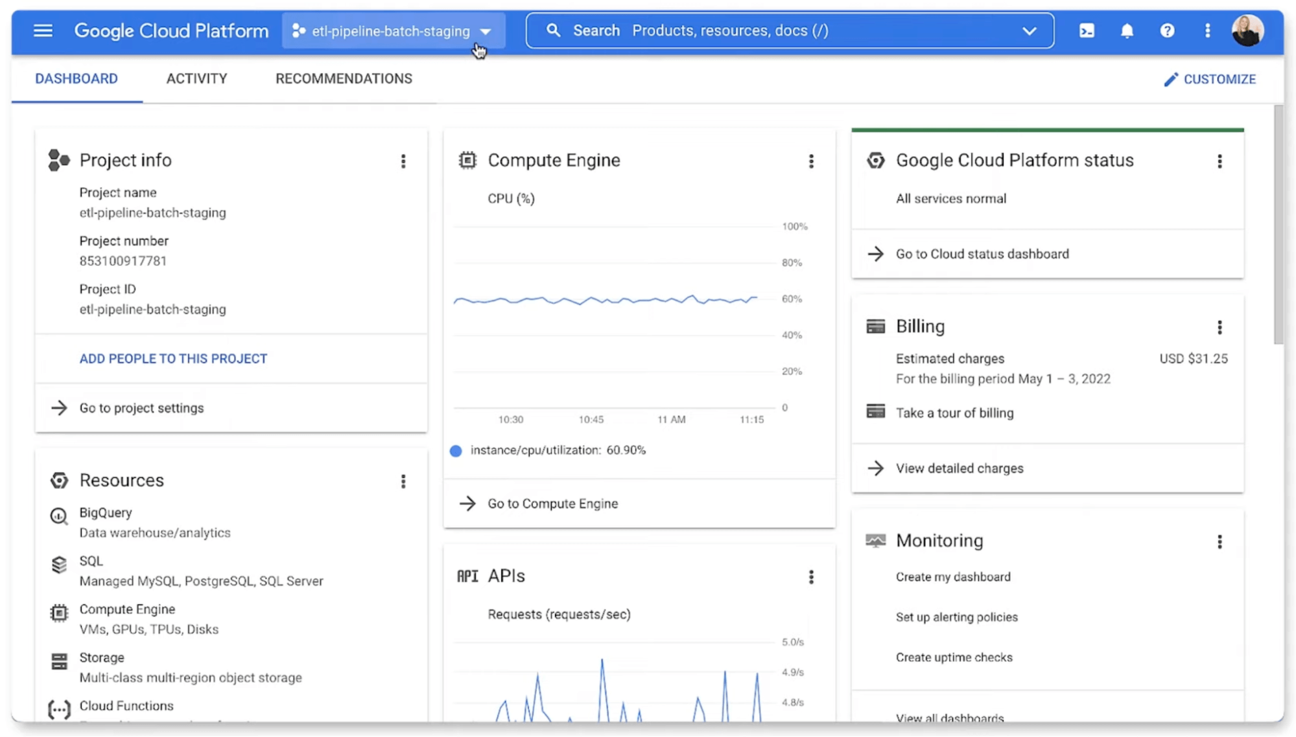Viewport: 1296px width, 737px height.
Task: Open Google Cloud Platform status card options
Action: pyautogui.click(x=1219, y=161)
